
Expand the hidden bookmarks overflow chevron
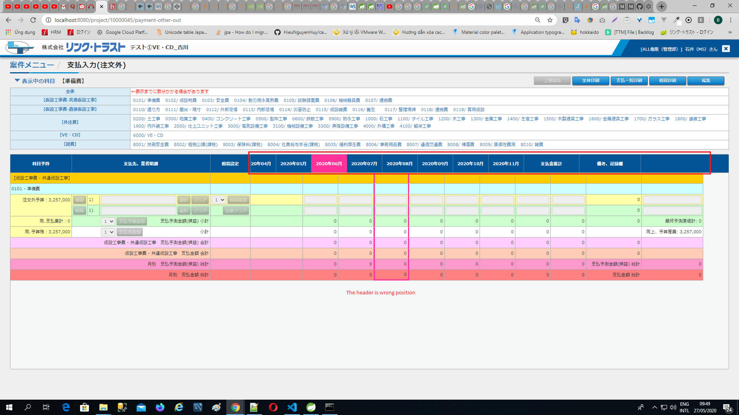[x=730, y=32]
